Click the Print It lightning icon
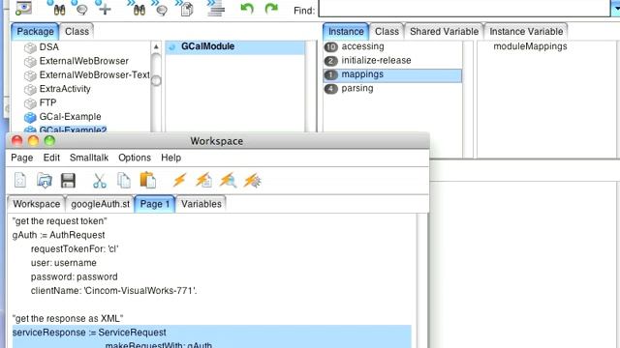This screenshot has width=620, height=348. point(204,181)
